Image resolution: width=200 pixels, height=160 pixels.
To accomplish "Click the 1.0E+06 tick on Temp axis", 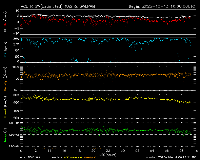I will click(x=14, y=123).
